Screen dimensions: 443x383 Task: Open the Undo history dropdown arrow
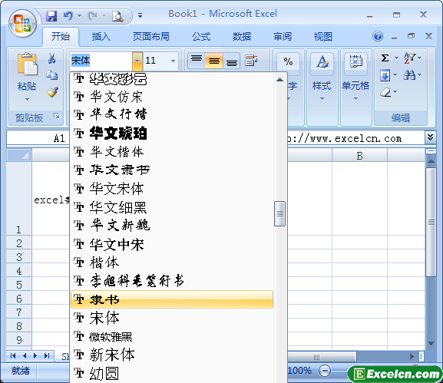click(79, 16)
